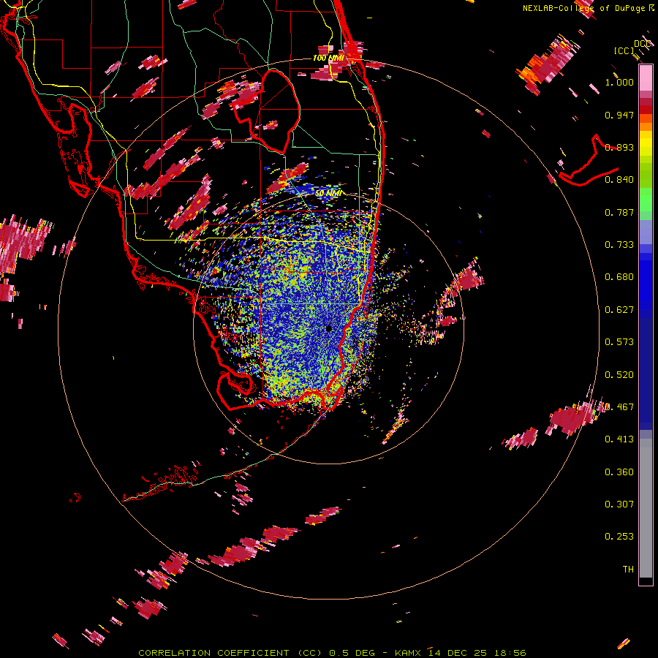Screen dimensions: 658x658
Task: Click the 100 NMI range ring label
Action: (328, 58)
